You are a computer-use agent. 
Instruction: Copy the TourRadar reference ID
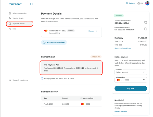(x=146, y=22)
